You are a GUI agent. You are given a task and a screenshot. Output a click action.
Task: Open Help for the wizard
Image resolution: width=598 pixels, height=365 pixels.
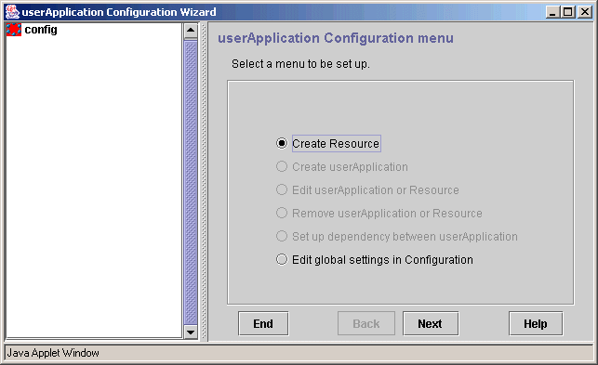pyautogui.click(x=536, y=324)
